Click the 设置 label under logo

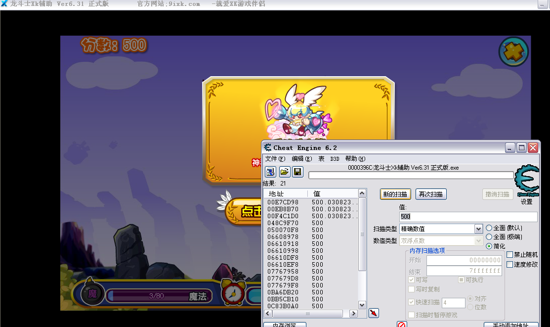[x=526, y=202]
